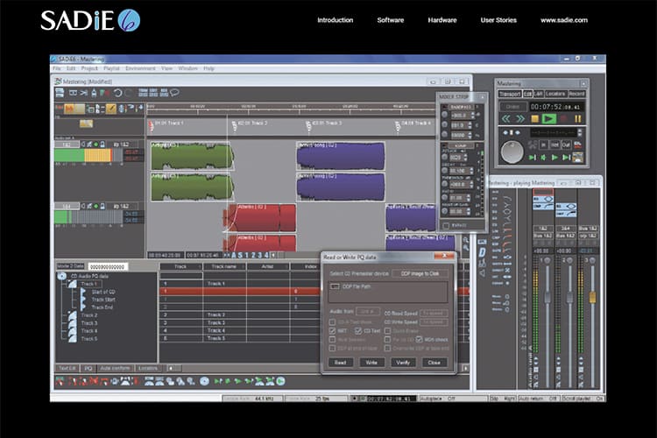This screenshot has width=657, height=438.
Task: Select Start of CD in PQ tree
Action: (x=103, y=292)
